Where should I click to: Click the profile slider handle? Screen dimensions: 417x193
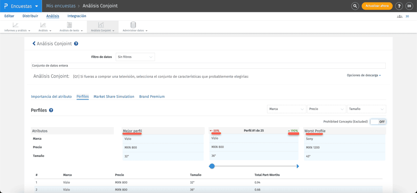click(x=212, y=166)
